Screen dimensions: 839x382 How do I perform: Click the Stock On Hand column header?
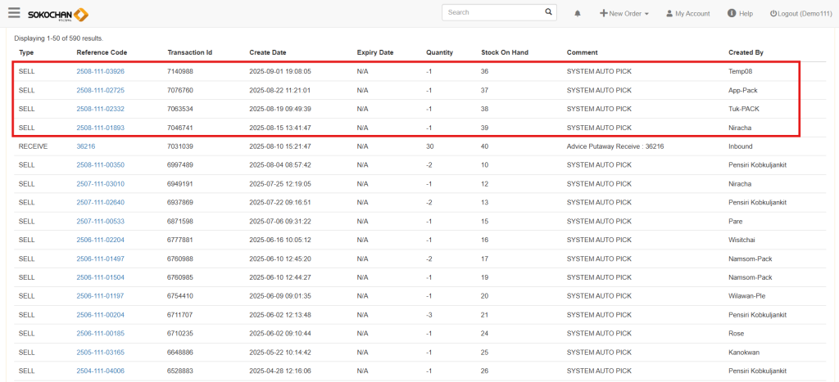pos(504,52)
